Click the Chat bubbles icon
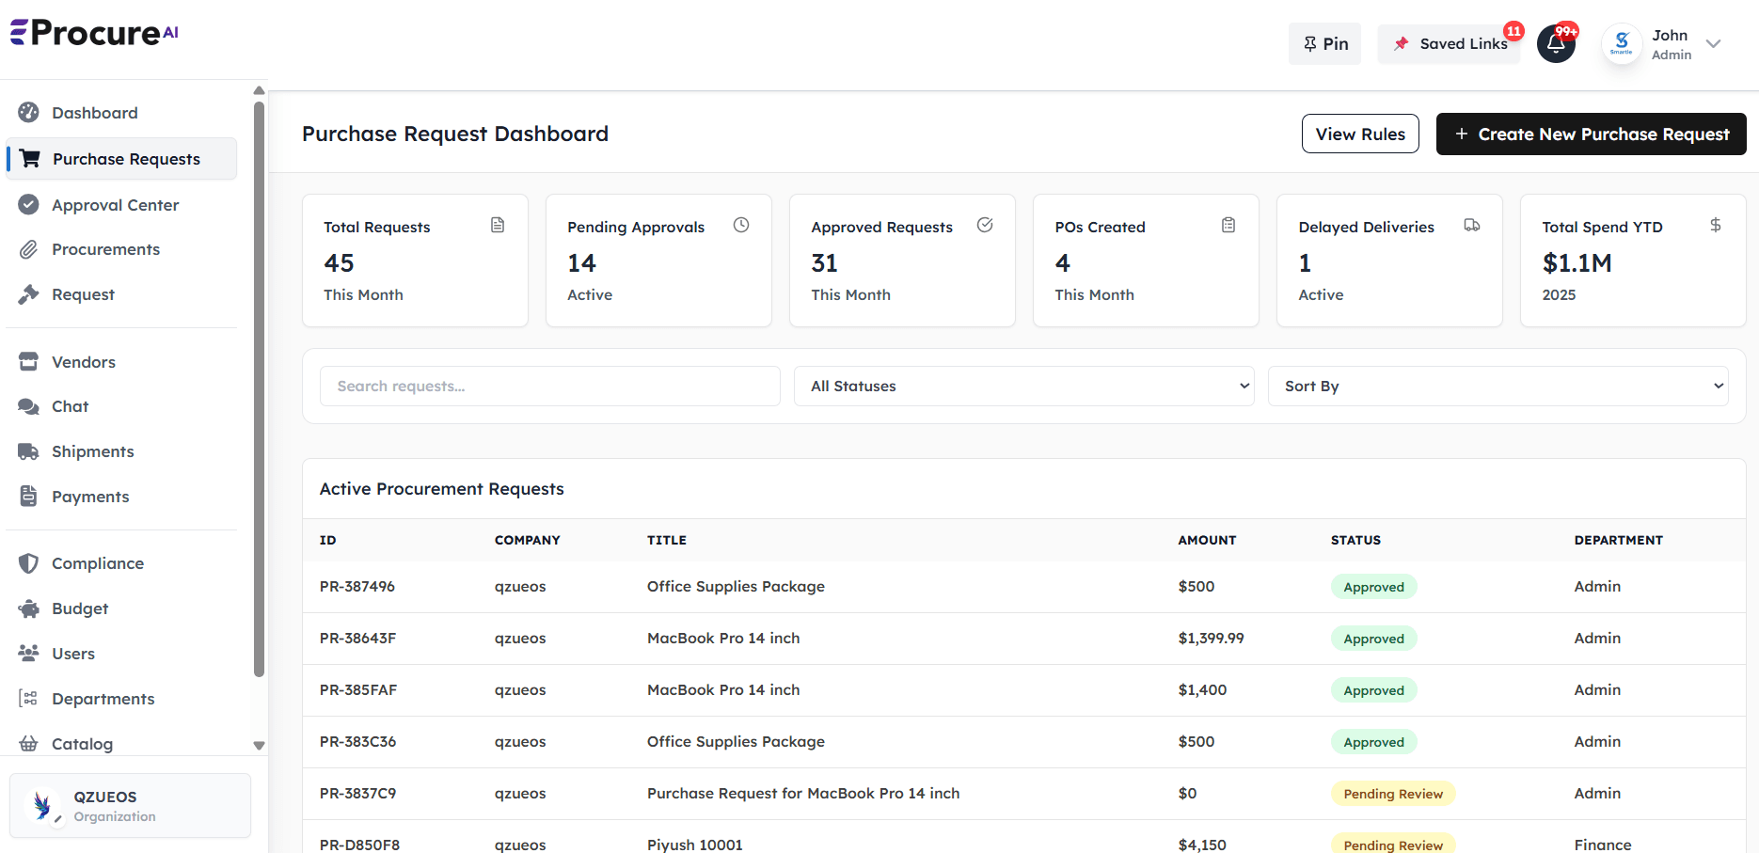 29,406
